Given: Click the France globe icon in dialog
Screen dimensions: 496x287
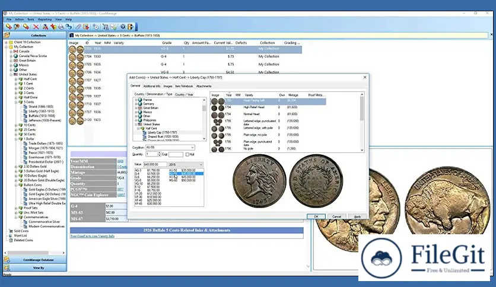Looking at the screenshot, I should tap(140, 100).
